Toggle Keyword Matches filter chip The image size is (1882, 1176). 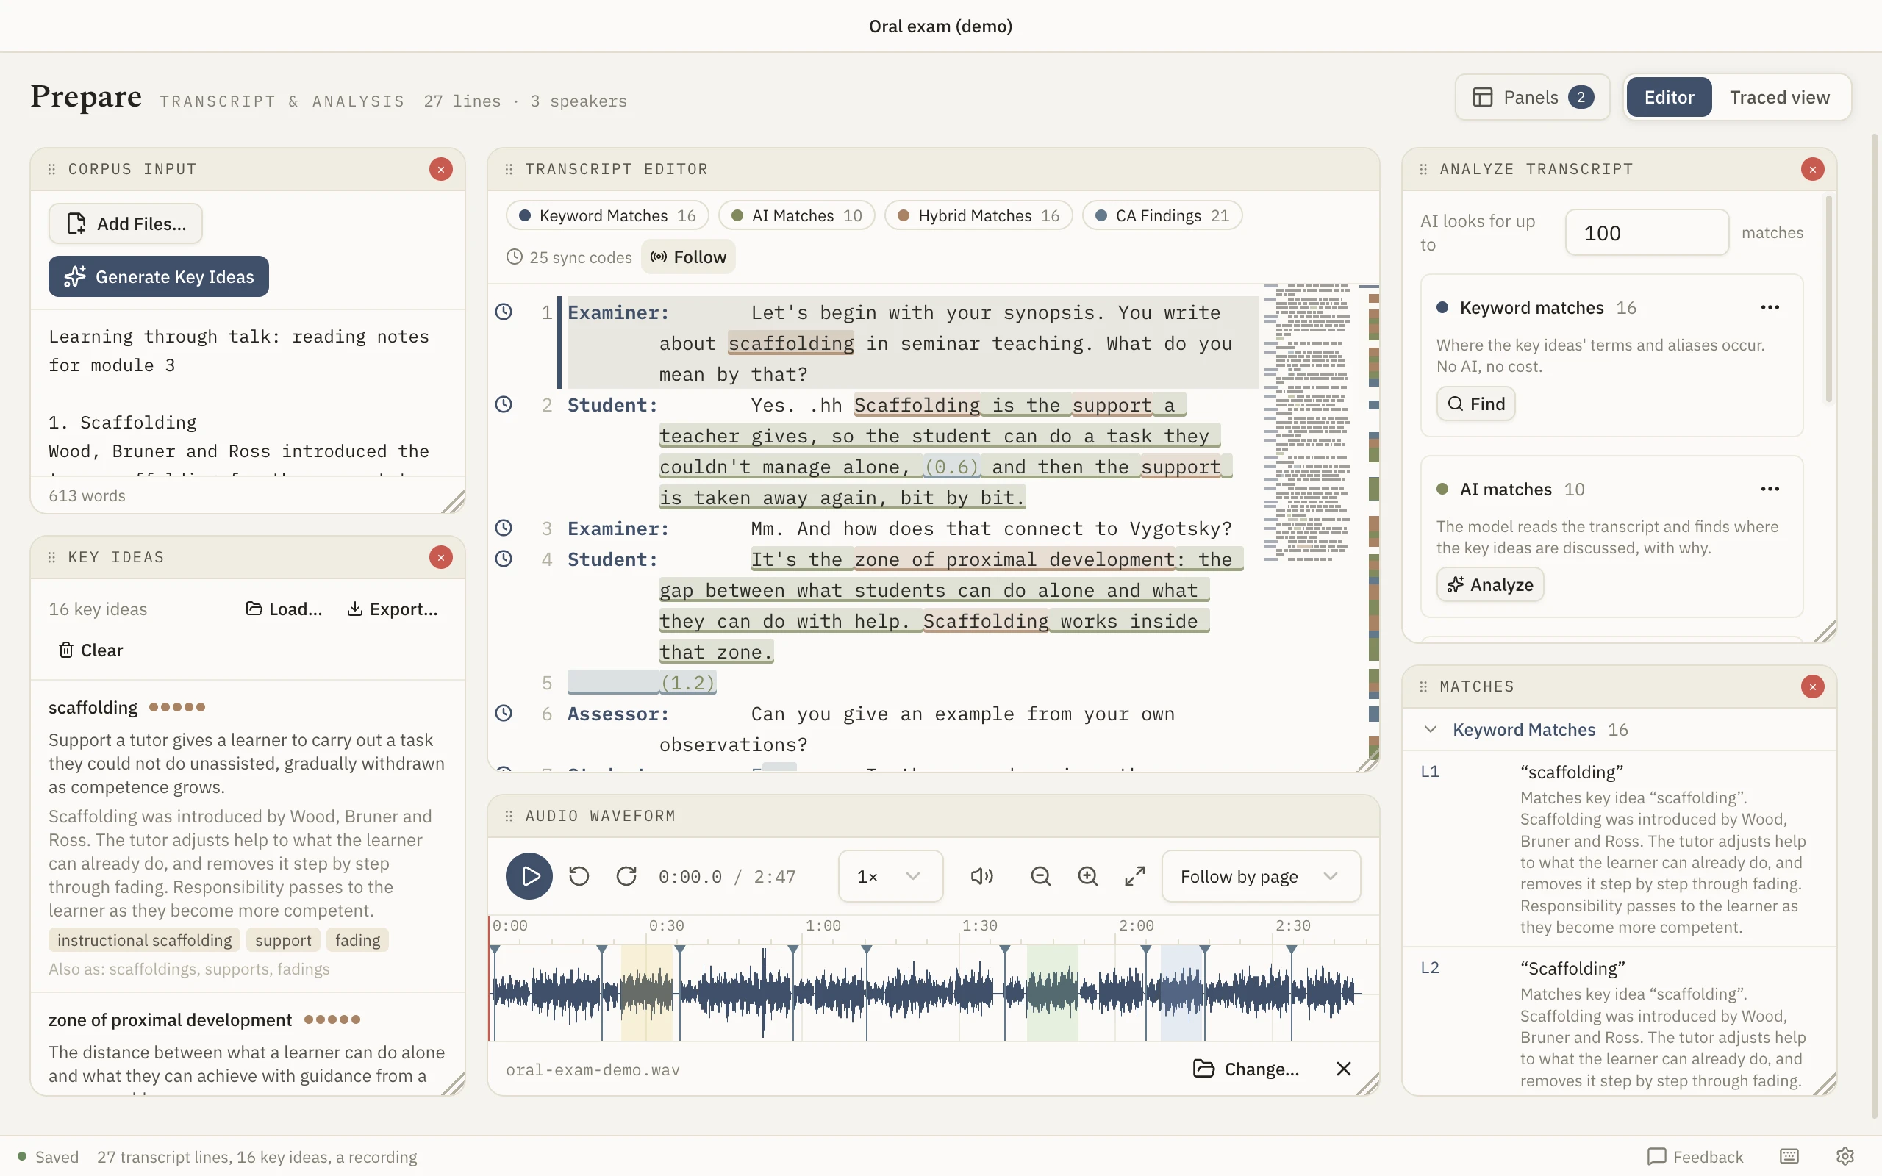click(x=607, y=215)
